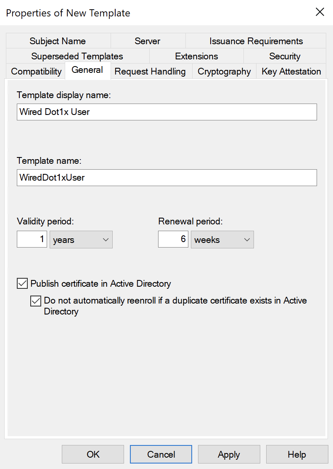
Task: Switch to Key Attestation tab
Action: coord(291,72)
